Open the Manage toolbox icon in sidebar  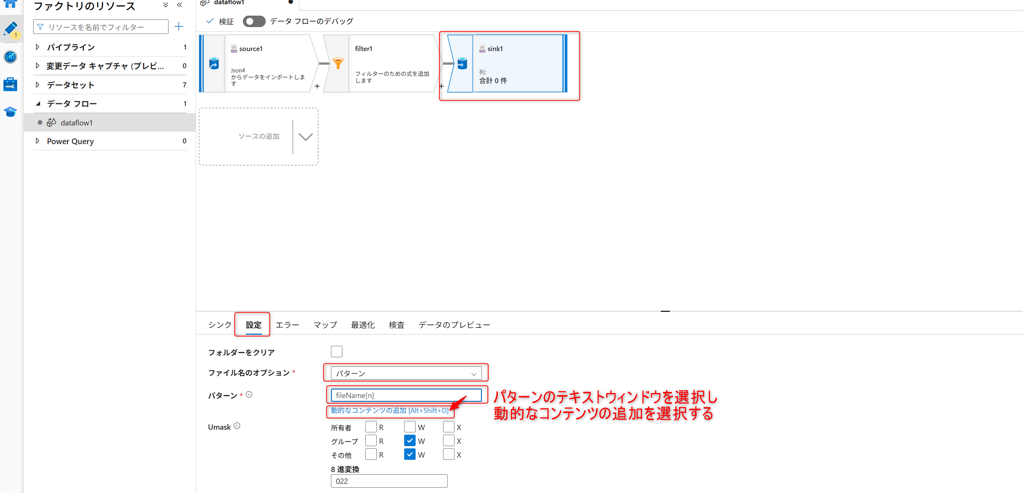tap(10, 84)
